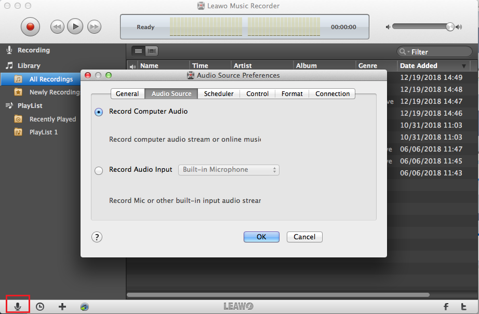Switch to the Scheduler tab
Image resolution: width=479 pixels, height=314 pixels.
(219, 93)
